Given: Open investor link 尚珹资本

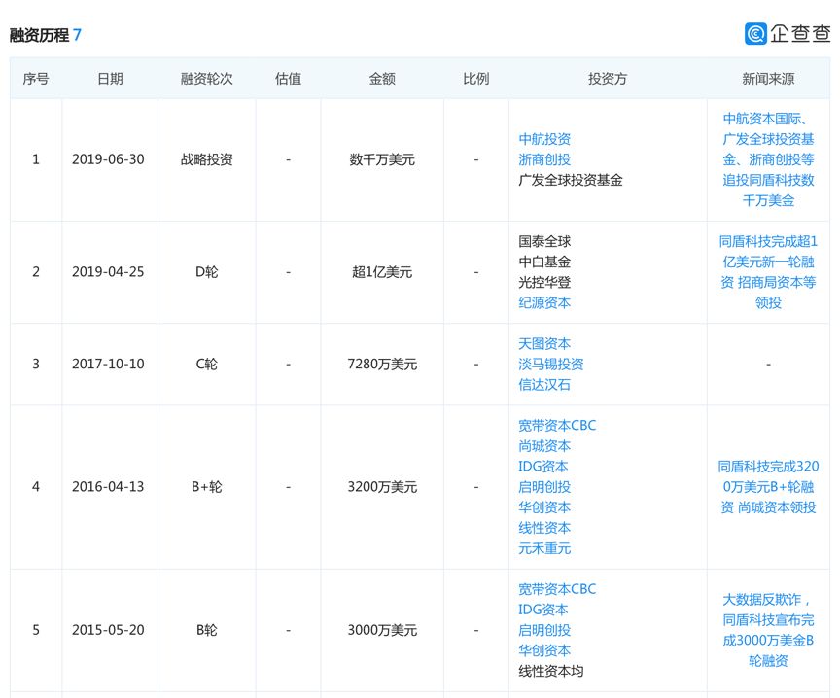Looking at the screenshot, I should click(x=544, y=446).
